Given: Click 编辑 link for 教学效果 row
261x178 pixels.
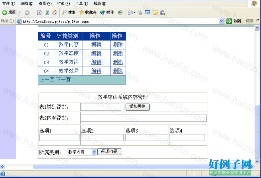Looking at the screenshot, I should tap(96, 71).
